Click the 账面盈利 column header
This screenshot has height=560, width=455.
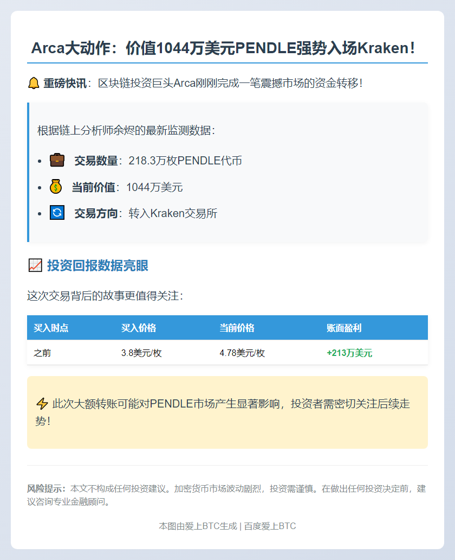[344, 328]
